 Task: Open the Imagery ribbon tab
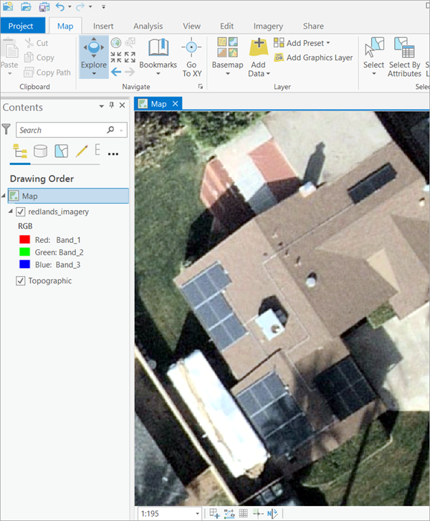(x=267, y=26)
